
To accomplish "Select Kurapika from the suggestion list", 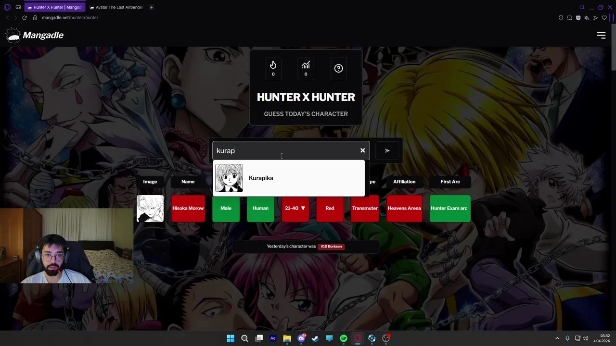I will tap(289, 178).
